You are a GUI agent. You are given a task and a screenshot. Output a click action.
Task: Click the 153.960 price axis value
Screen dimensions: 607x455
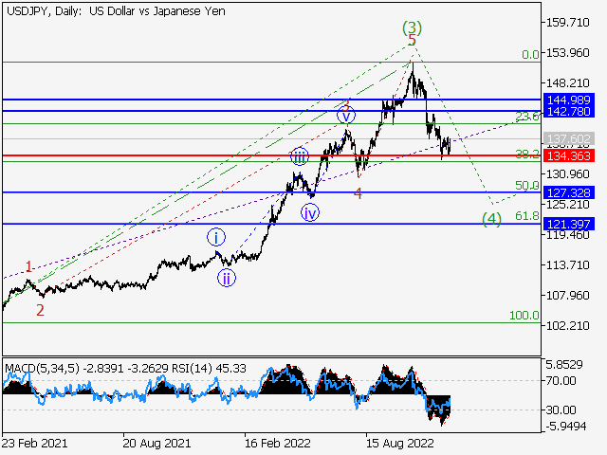point(567,53)
